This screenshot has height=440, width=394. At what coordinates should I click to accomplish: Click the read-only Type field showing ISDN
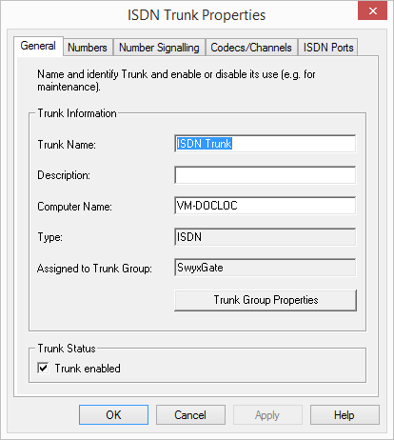click(266, 237)
